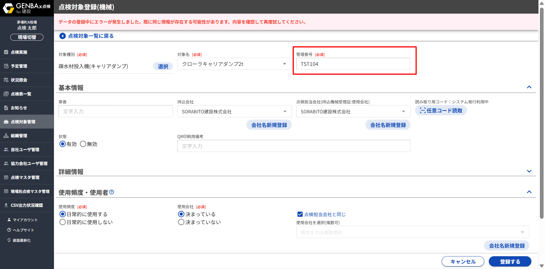The height and width of the screenshot is (269, 545).
Task: Click the back arrow icon beside 点検対象一覧に戻る
Action: tap(62, 36)
